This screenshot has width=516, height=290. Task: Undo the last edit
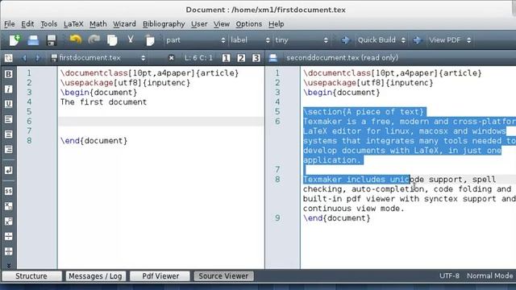coord(75,39)
